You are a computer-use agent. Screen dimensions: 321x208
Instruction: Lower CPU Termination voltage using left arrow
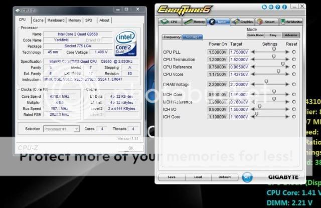(x=253, y=59)
